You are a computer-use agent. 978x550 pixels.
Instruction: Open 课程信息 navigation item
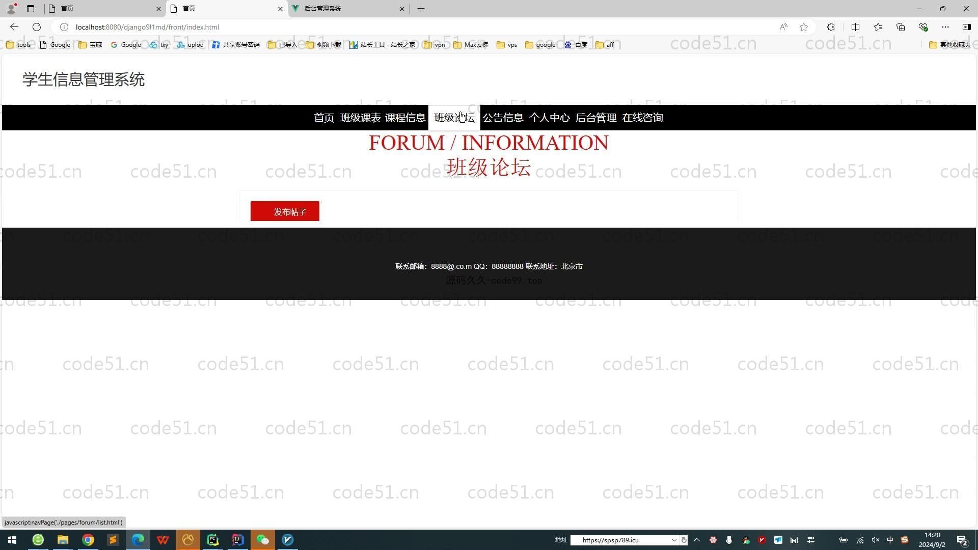tap(405, 118)
